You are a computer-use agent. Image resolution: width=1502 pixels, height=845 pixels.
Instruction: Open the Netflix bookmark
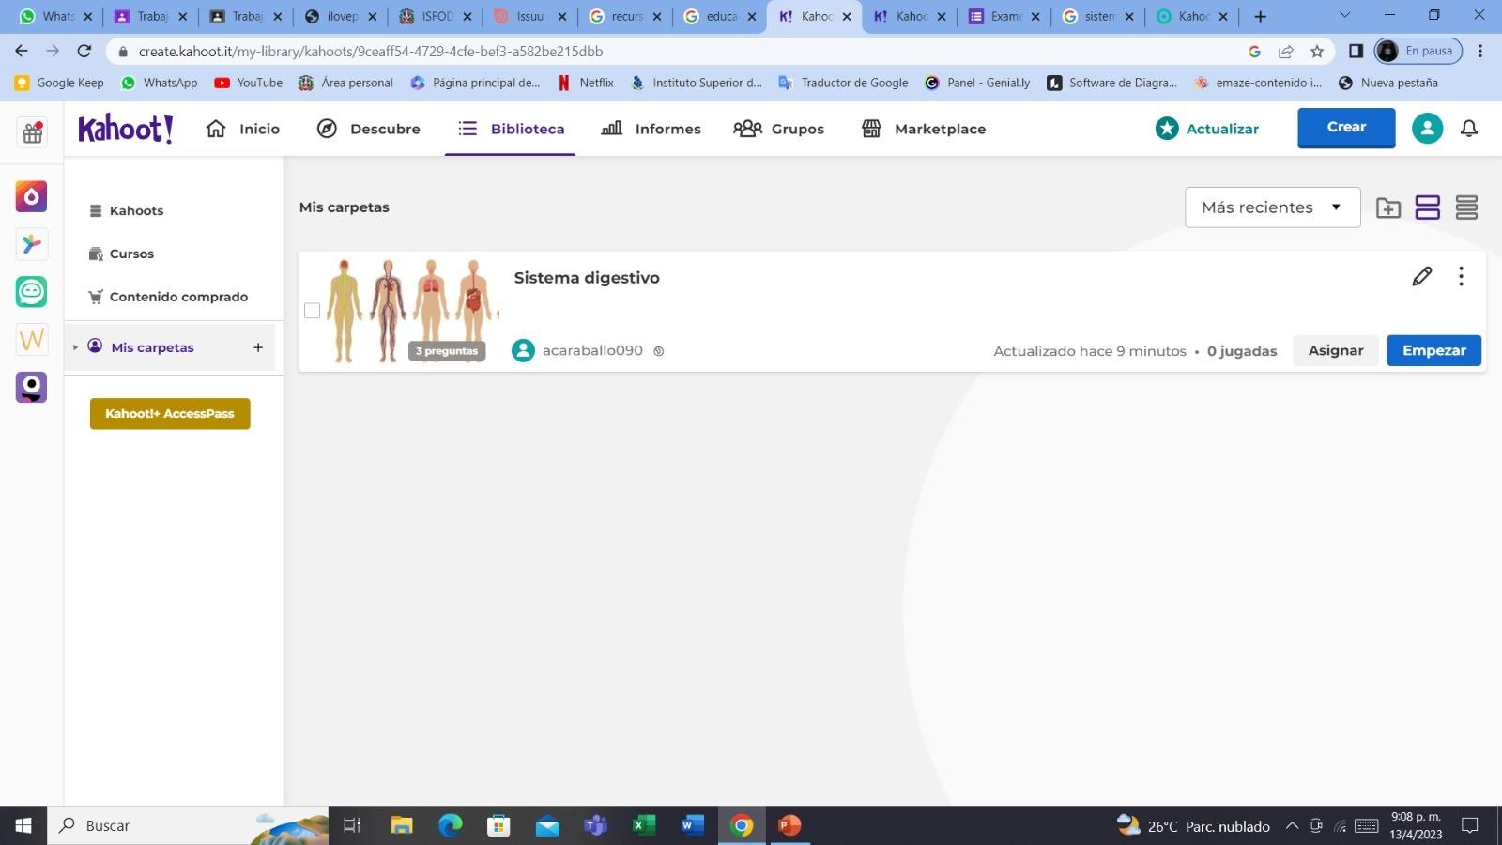(586, 83)
